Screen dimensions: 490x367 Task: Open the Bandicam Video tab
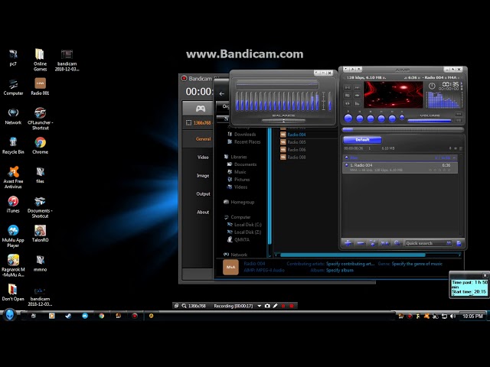(203, 158)
